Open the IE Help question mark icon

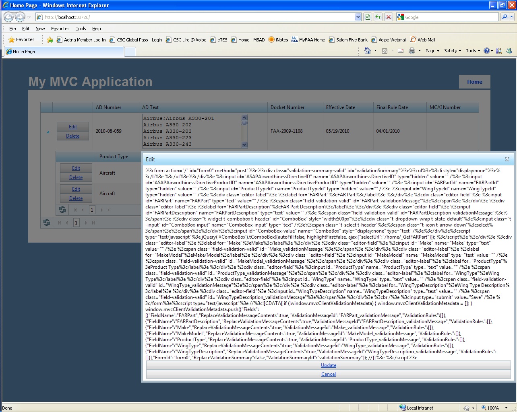[x=486, y=51]
